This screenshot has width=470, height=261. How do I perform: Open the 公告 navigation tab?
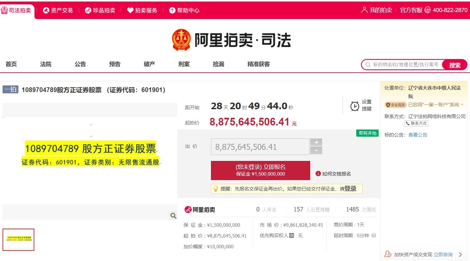pos(80,64)
